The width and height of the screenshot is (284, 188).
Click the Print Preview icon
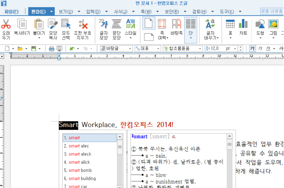pos(59,48)
